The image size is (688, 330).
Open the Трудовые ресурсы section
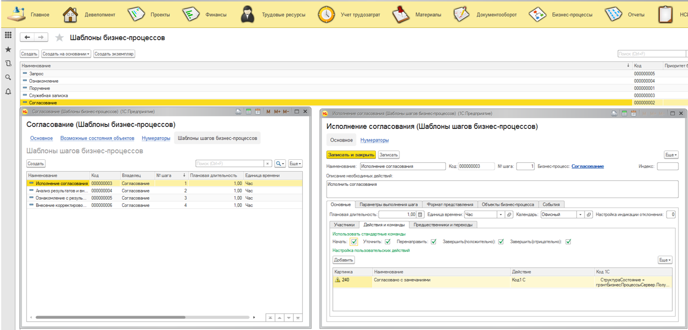coord(273,15)
